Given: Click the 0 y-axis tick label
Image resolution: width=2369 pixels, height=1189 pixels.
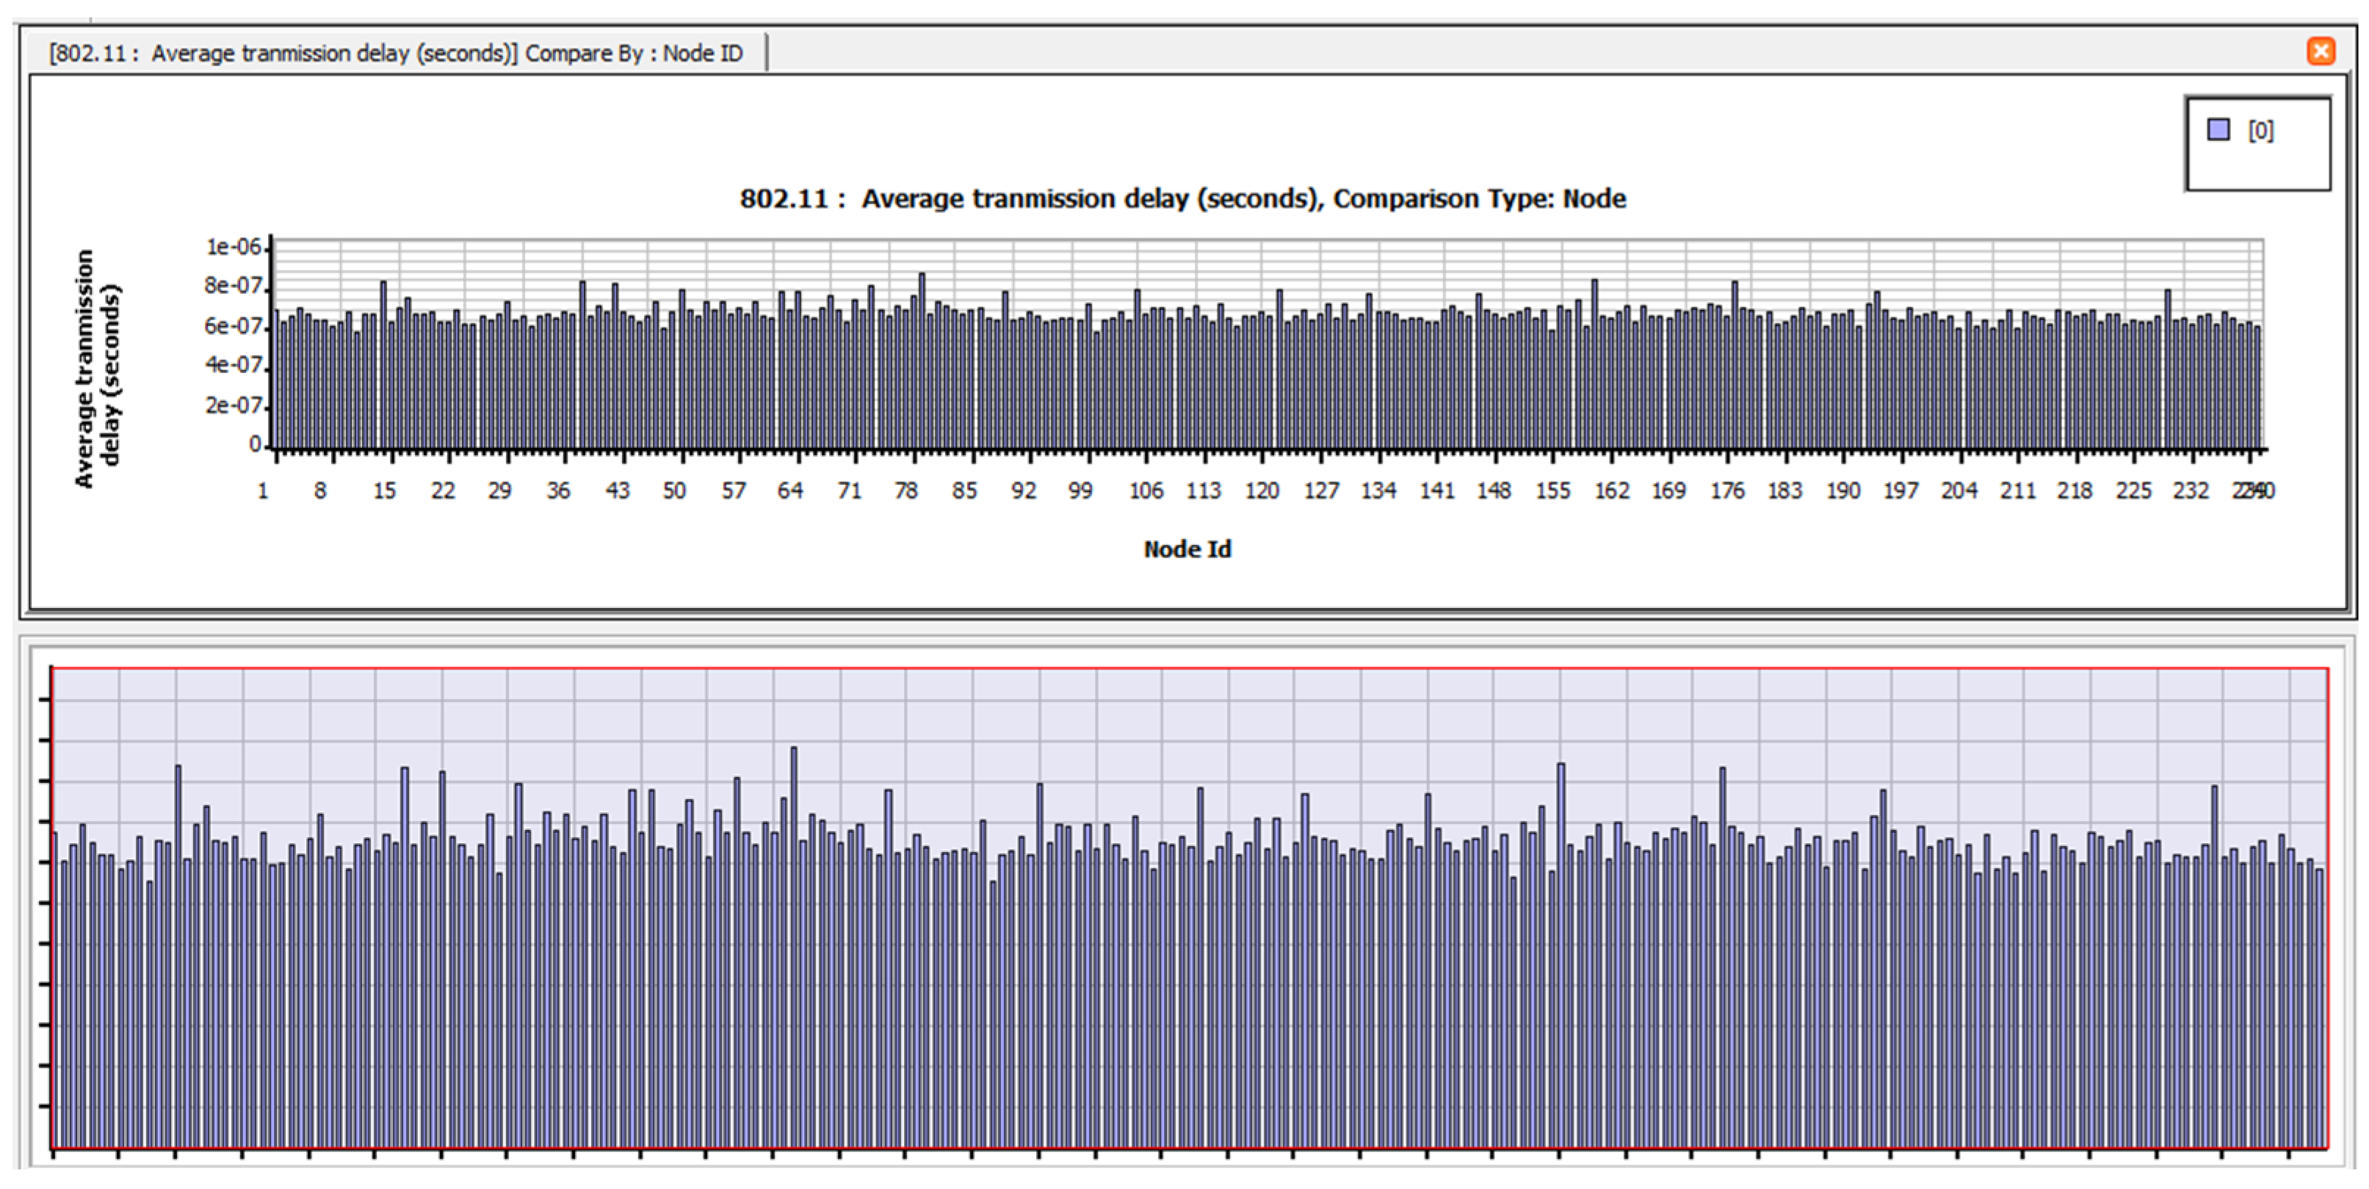Looking at the screenshot, I should (x=255, y=444).
